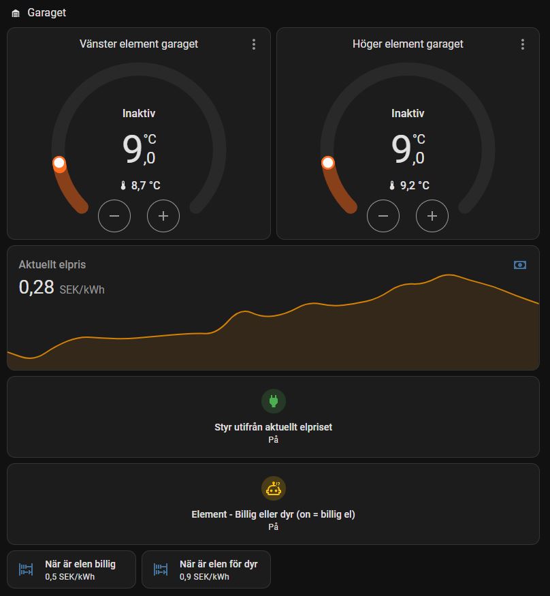The width and height of the screenshot is (550, 596).
Task: Click the icon on När är elen för dyr
Action: 161,569
